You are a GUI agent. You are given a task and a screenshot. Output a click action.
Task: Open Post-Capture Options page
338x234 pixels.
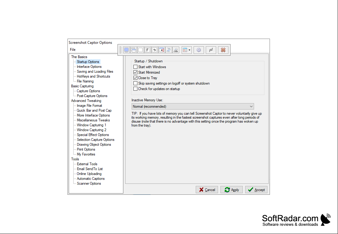[92, 96]
